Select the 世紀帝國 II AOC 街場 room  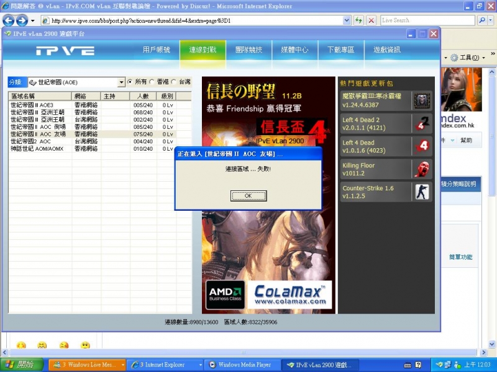pos(92,127)
